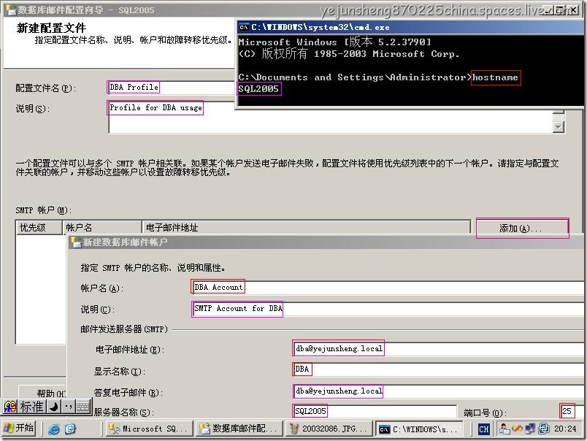Toggle the IME half/full width moon icon
Viewport: 587px width, 441px height.
[x=54, y=407]
